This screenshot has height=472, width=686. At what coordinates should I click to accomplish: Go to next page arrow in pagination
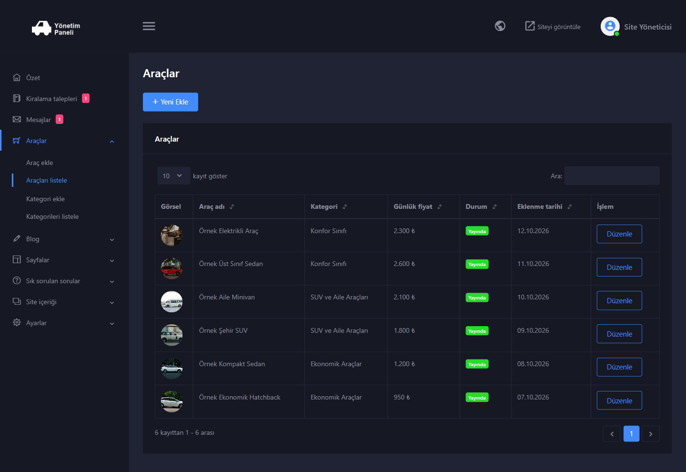pos(651,434)
